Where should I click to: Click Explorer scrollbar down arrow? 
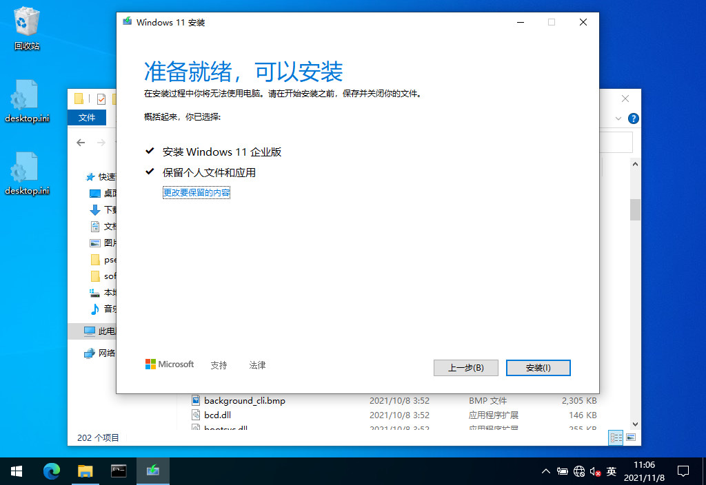(635, 424)
